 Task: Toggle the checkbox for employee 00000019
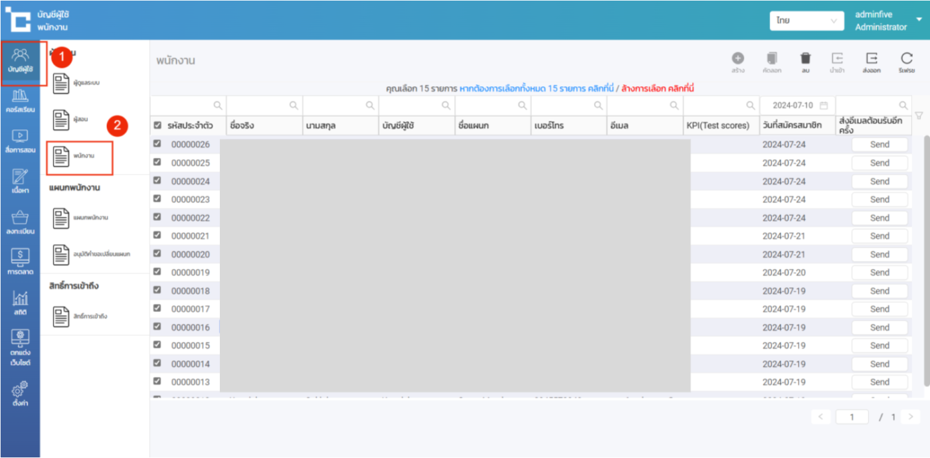point(157,271)
